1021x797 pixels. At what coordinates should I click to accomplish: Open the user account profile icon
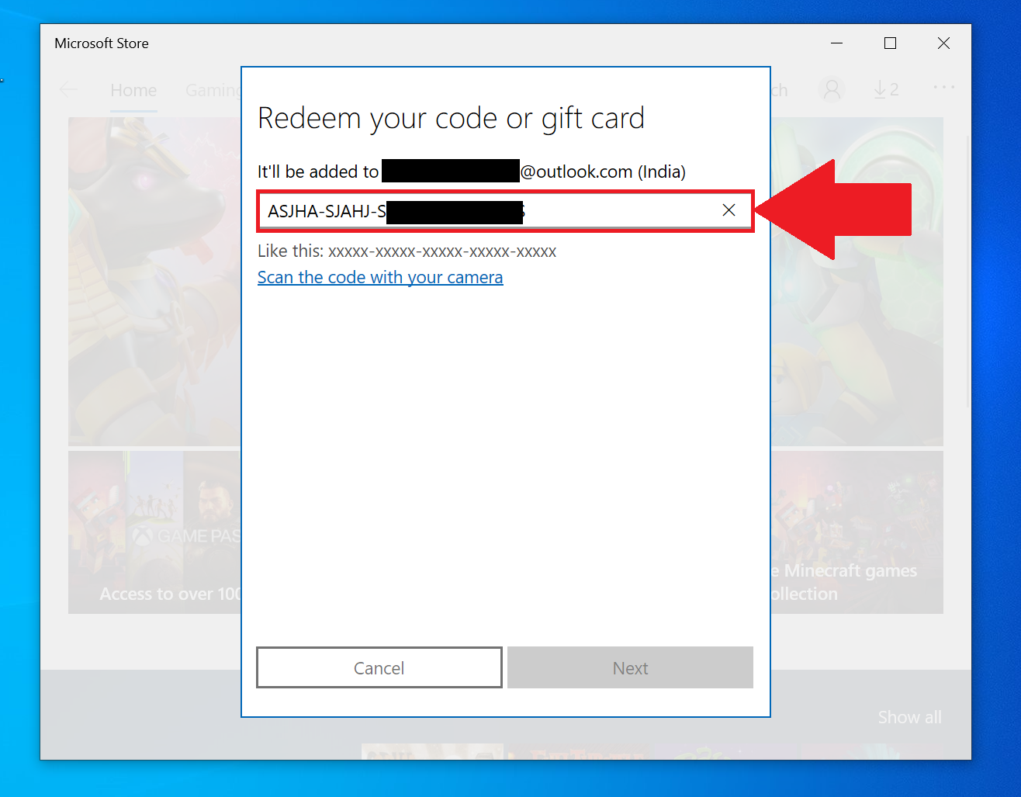[832, 90]
